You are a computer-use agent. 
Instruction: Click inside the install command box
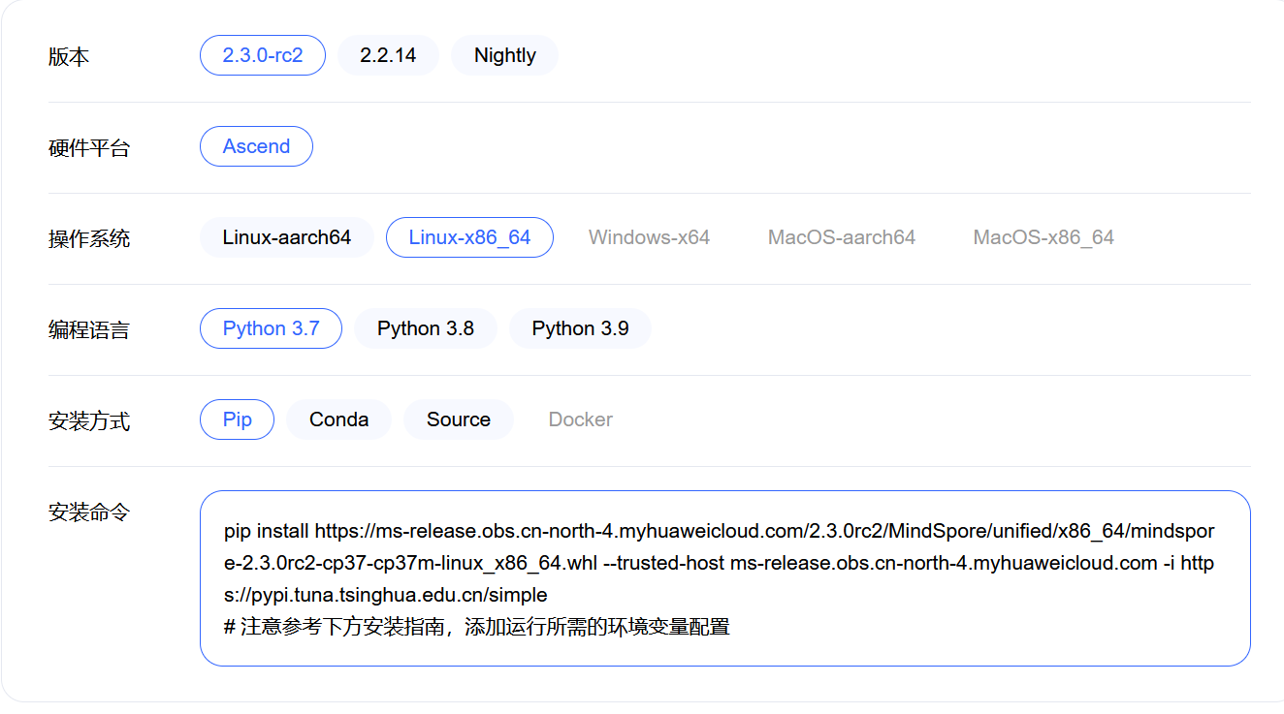tap(718, 578)
